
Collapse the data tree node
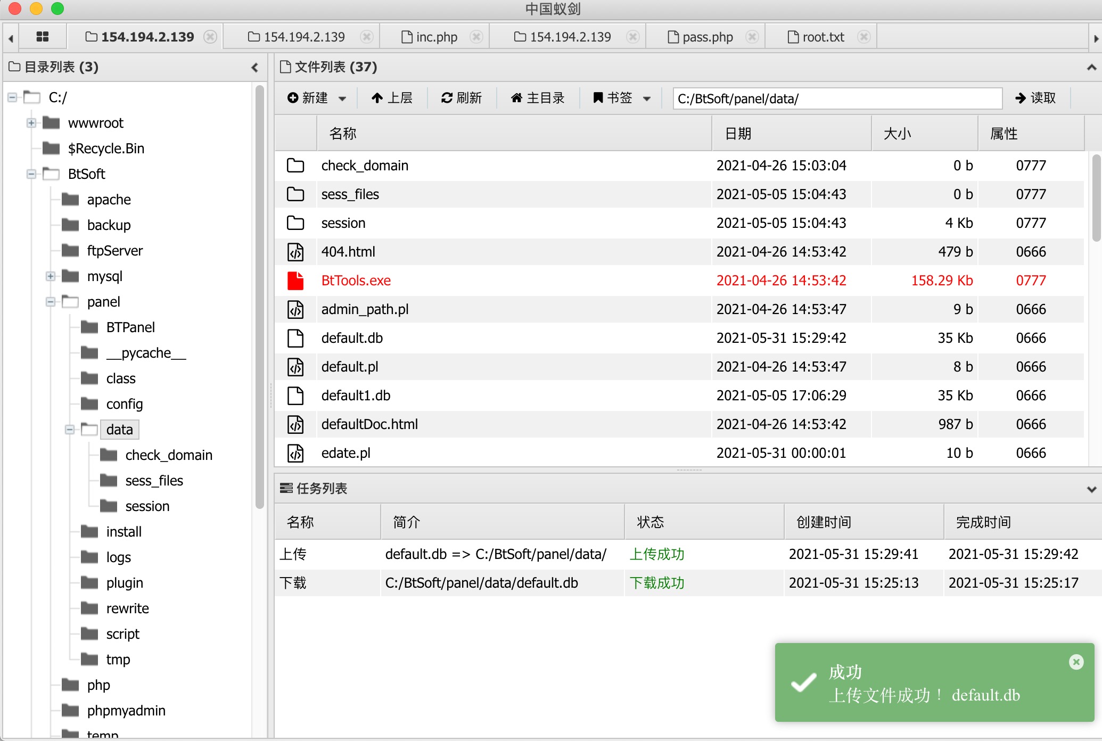pos(70,430)
